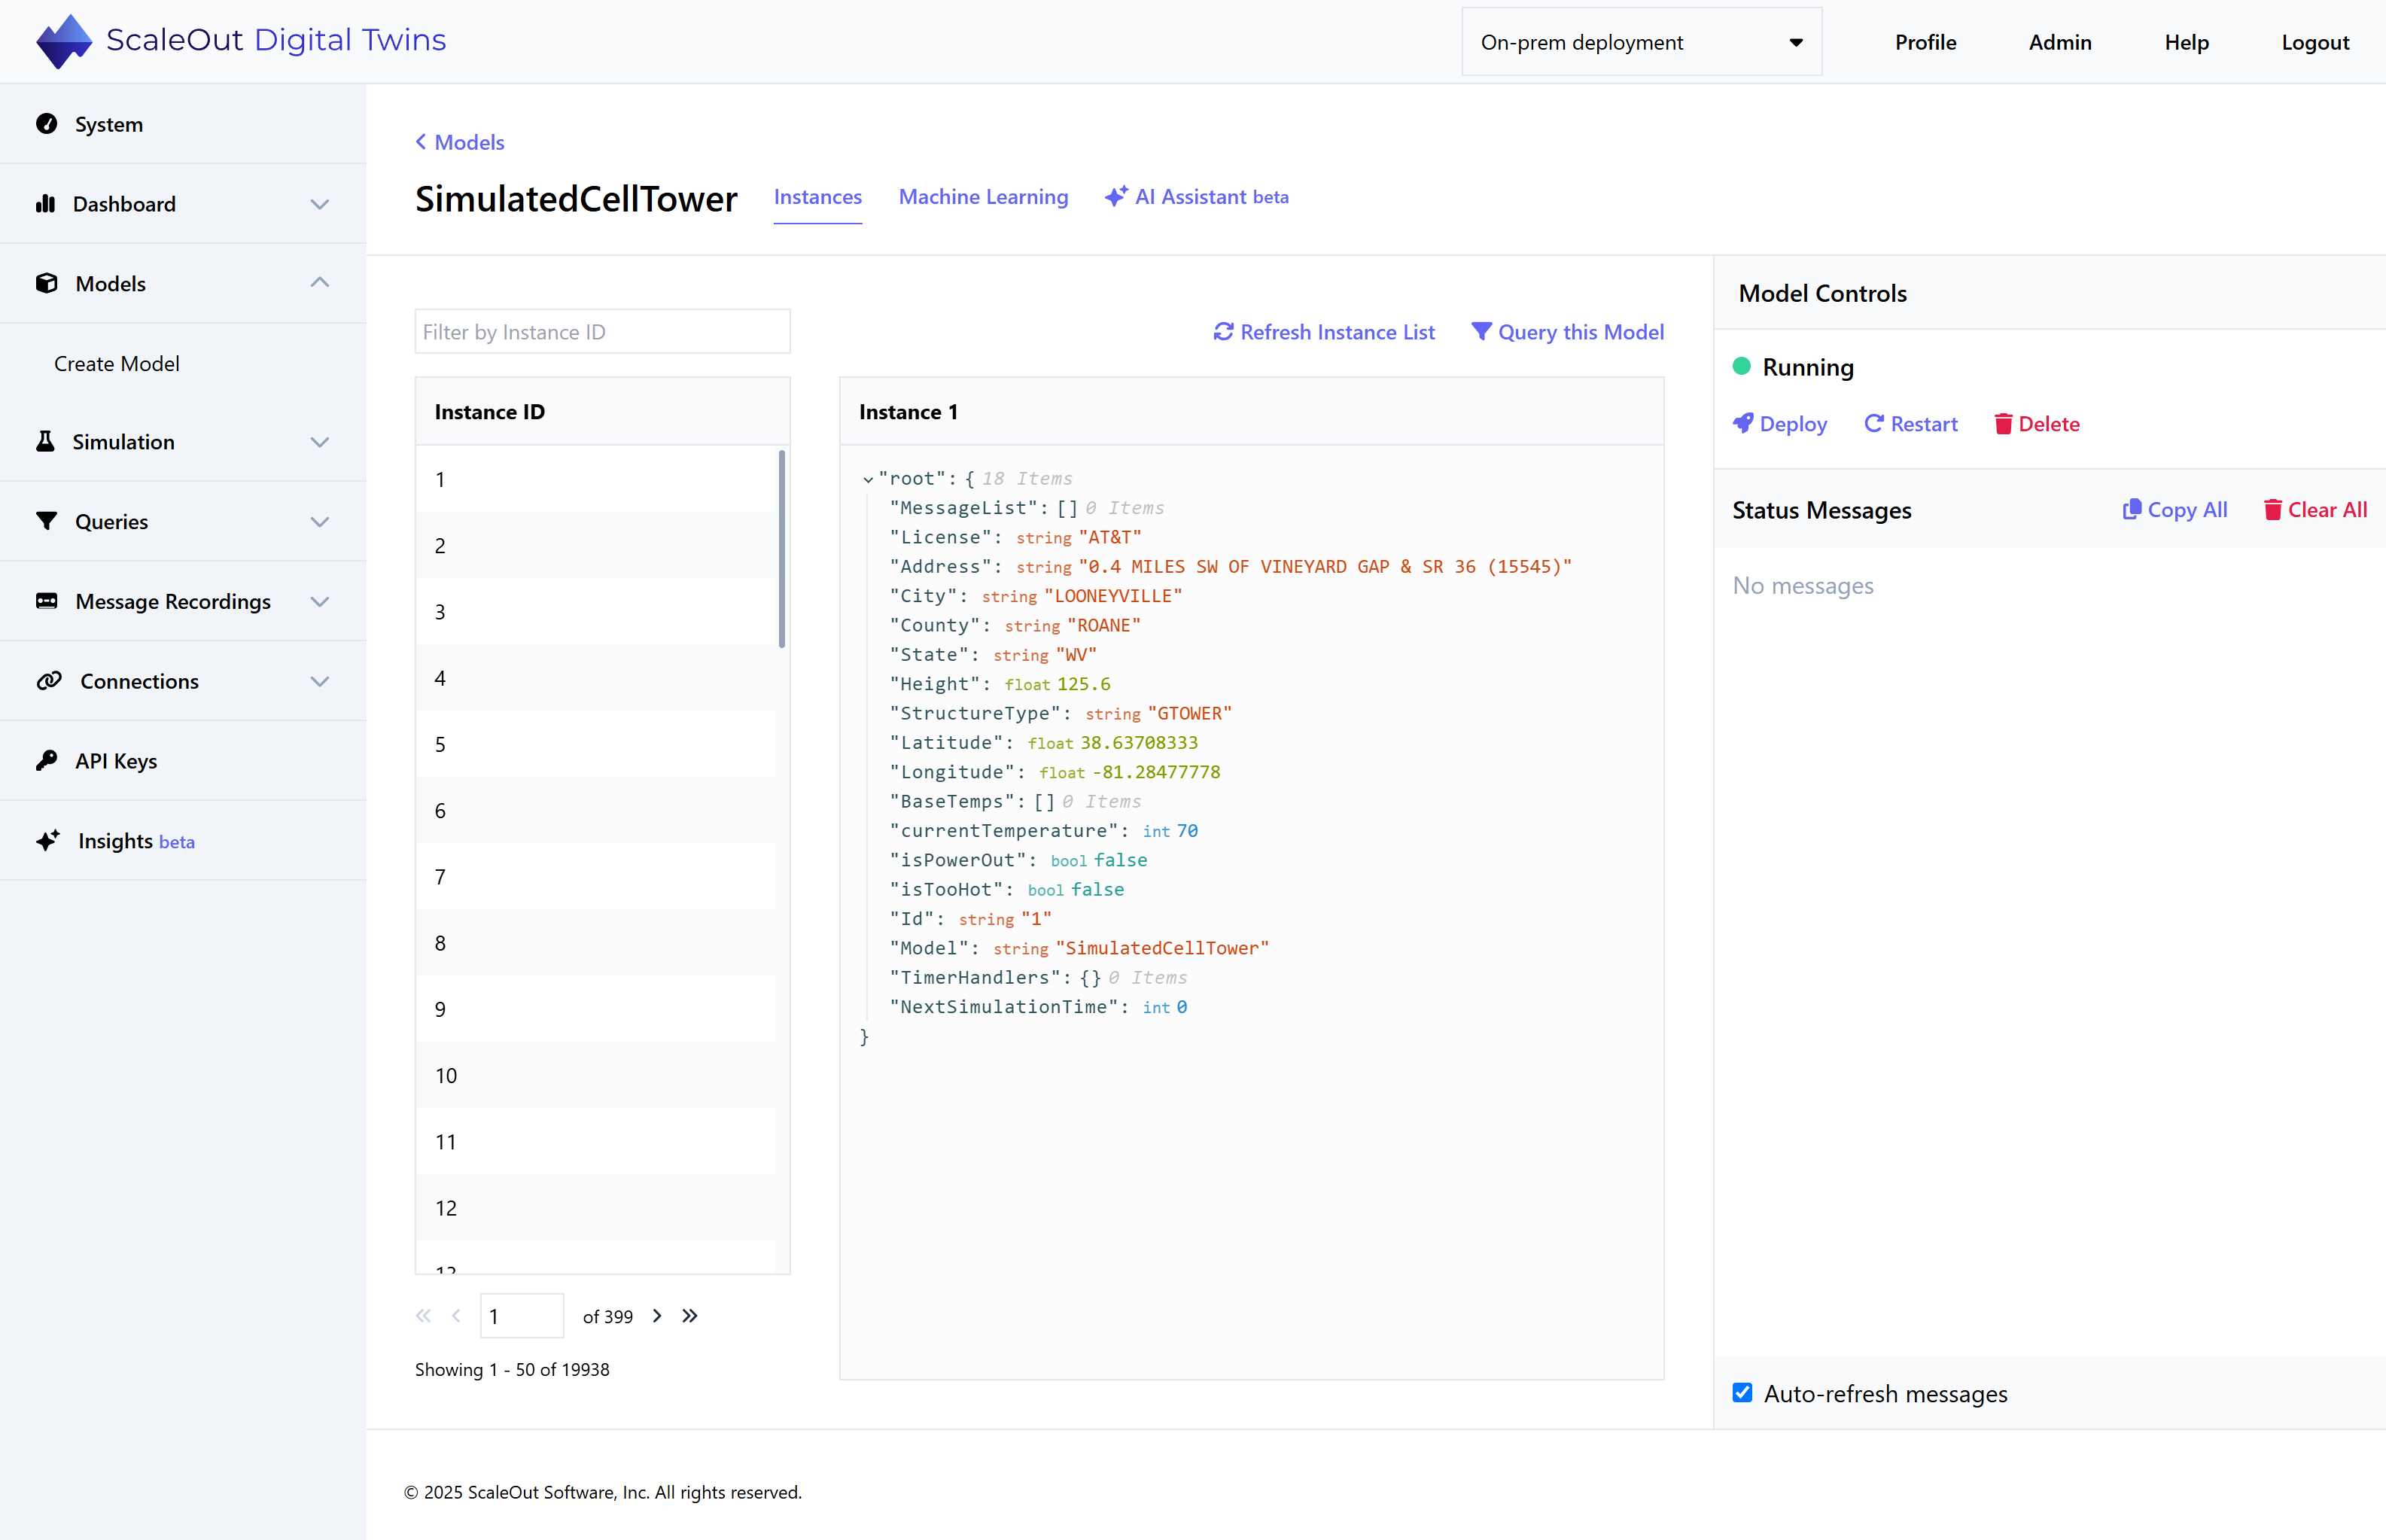Collapse the JSON root node
The image size is (2386, 1540).
pos(868,479)
